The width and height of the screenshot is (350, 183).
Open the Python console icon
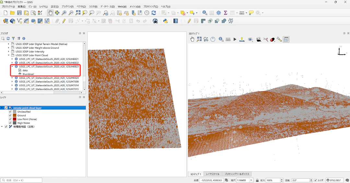(x=165, y=21)
